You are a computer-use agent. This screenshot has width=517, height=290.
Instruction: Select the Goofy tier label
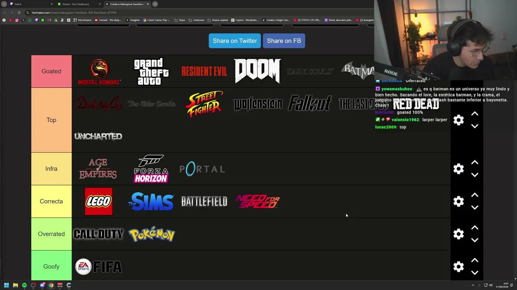tap(51, 267)
